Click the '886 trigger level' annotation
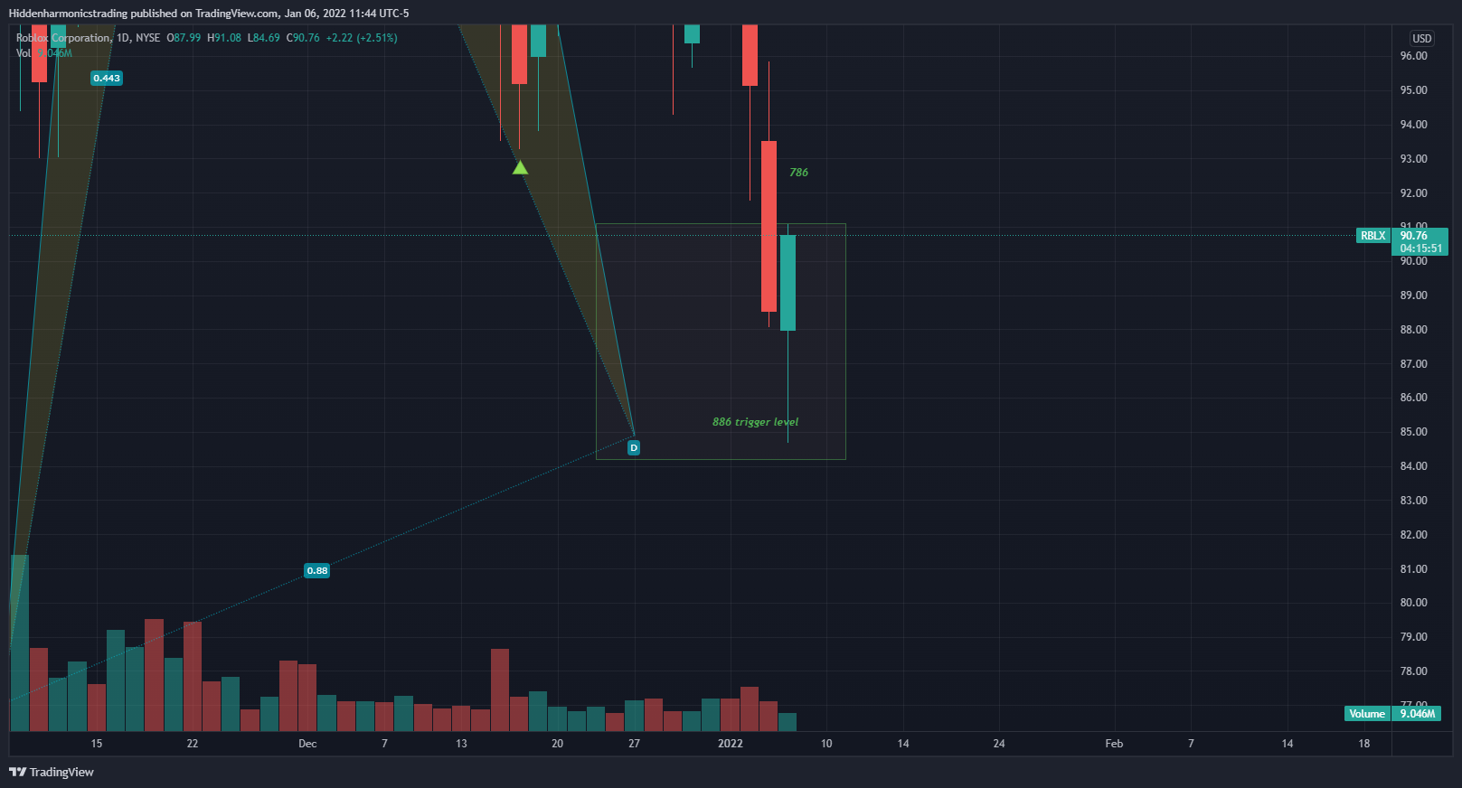 755,422
